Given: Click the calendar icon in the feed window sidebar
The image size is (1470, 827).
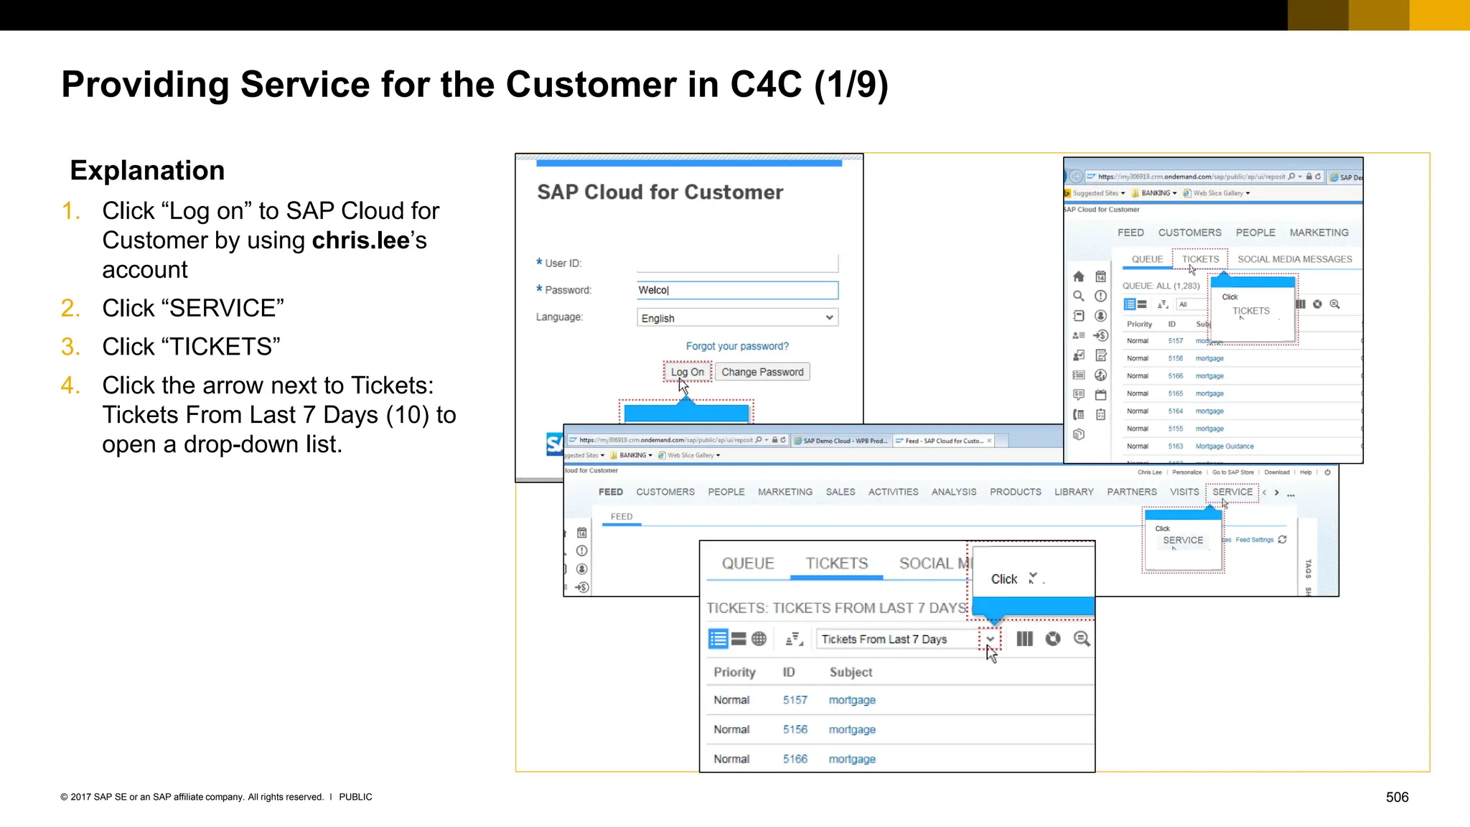Looking at the screenshot, I should coord(582,533).
